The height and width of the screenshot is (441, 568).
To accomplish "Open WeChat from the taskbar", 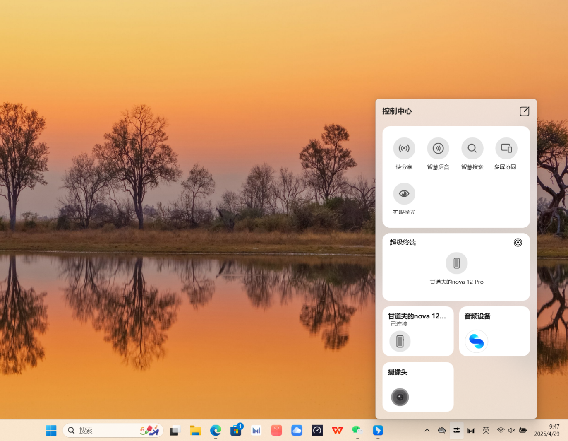I will [x=357, y=431].
